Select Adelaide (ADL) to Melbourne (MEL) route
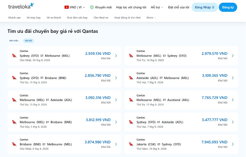This screenshot has width=246, height=157. coord(162,78)
